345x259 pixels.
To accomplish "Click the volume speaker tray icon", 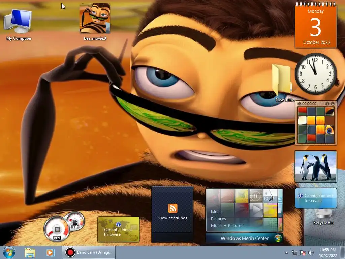I will click(x=311, y=253).
